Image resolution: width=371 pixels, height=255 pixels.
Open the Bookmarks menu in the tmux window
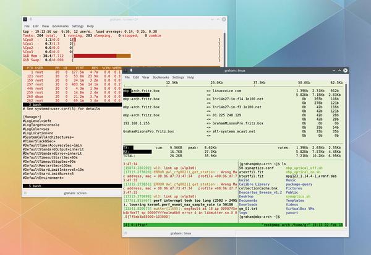click(x=160, y=78)
